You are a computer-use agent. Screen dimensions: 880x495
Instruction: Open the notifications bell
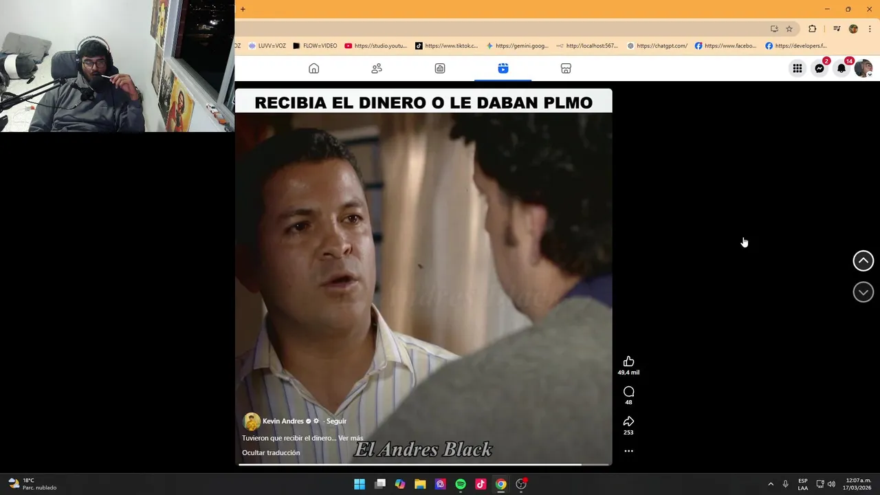(x=841, y=69)
